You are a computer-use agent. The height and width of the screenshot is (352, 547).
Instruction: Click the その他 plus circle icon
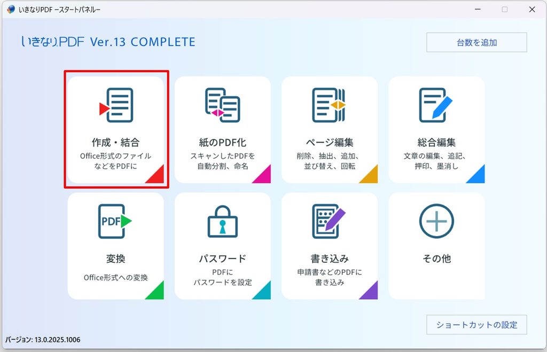click(436, 221)
